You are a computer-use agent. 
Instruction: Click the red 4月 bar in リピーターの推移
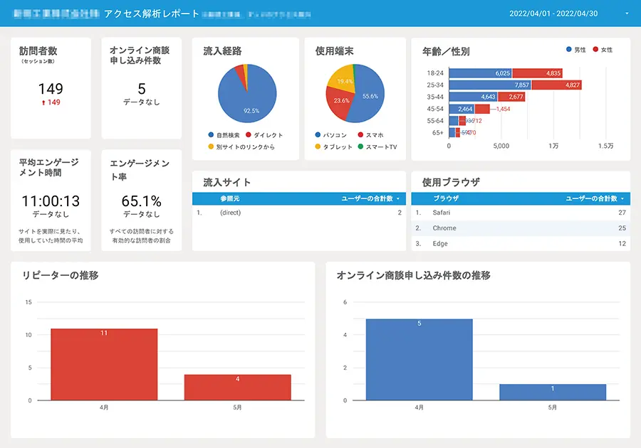coord(103,364)
